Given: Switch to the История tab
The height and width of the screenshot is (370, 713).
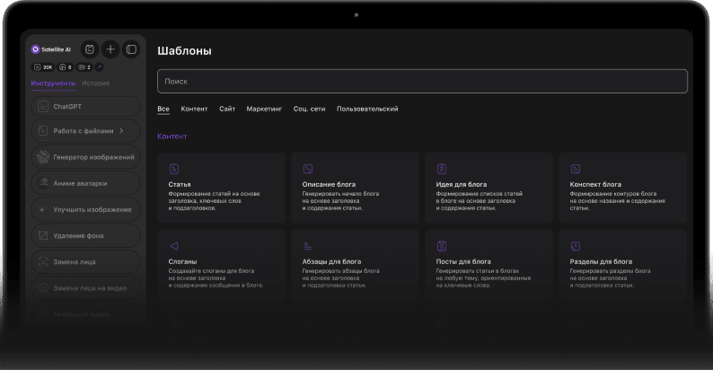Looking at the screenshot, I should tap(96, 84).
